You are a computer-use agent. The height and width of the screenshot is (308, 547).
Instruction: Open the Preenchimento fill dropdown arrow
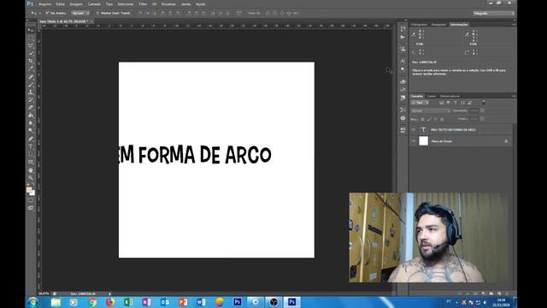(482, 119)
